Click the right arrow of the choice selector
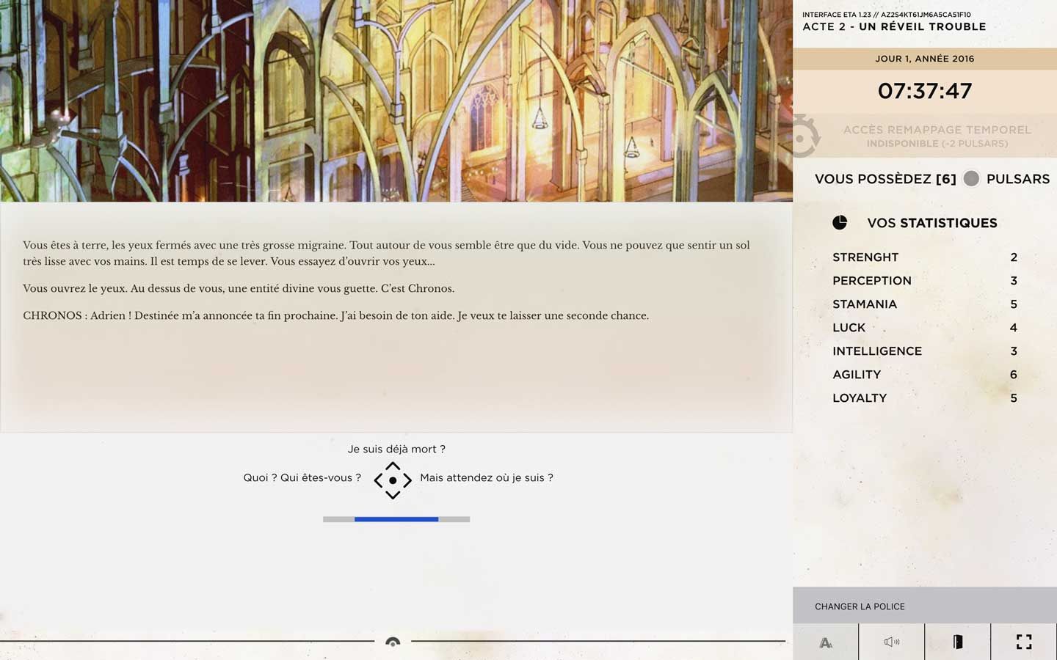 tap(407, 481)
